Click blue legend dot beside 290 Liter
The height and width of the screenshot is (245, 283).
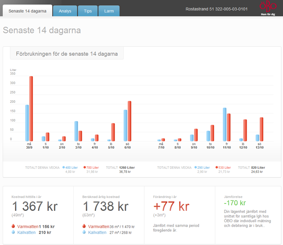pyautogui.click(x=196, y=168)
